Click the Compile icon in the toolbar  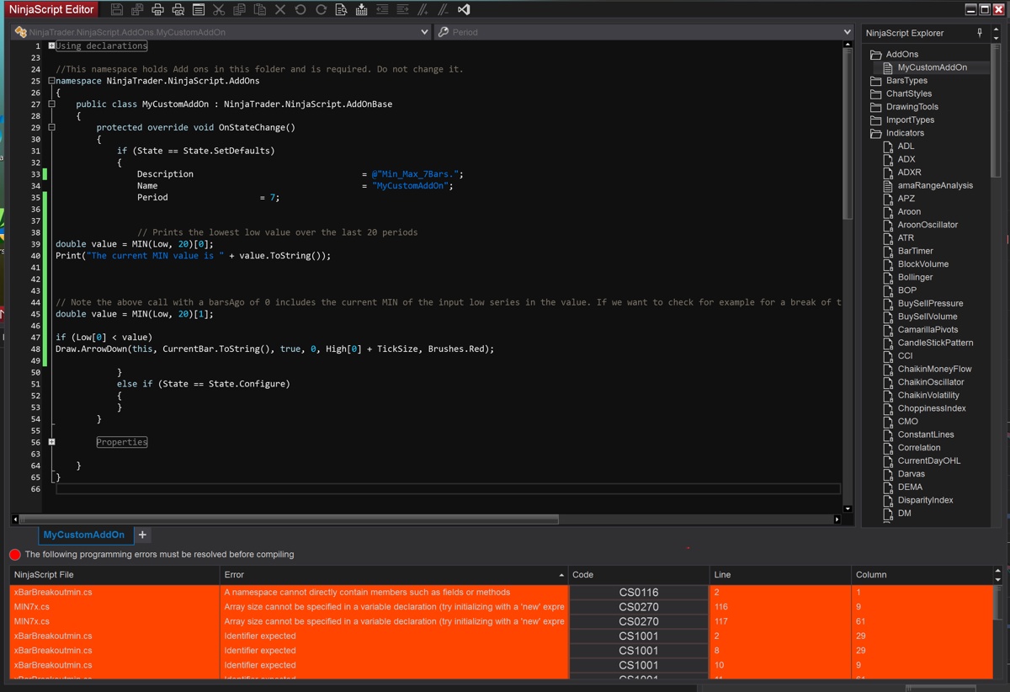point(361,10)
